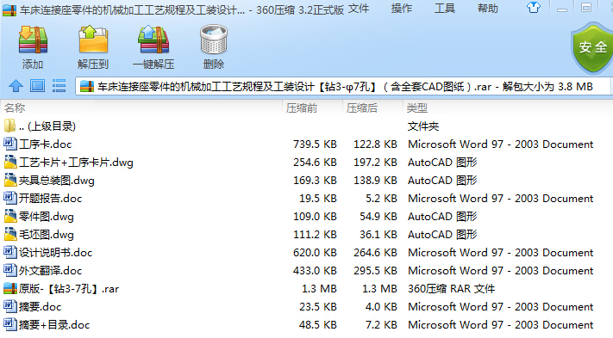613x338 pixels.
Task: Click the green 安全 security shield
Action: pyautogui.click(x=592, y=47)
